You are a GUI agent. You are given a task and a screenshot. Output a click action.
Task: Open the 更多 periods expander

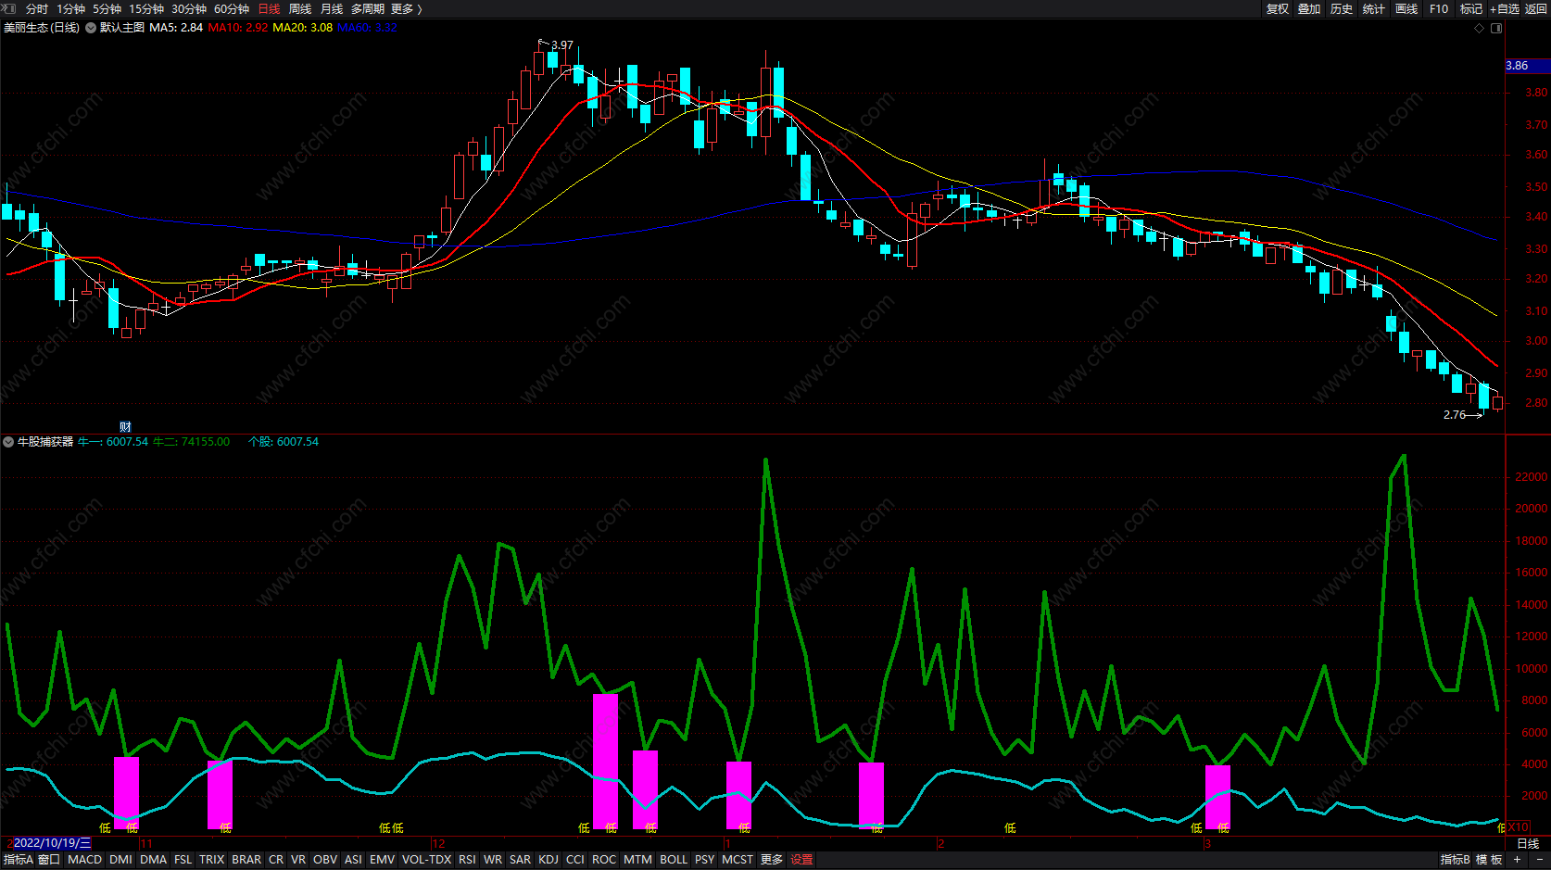pos(406,9)
